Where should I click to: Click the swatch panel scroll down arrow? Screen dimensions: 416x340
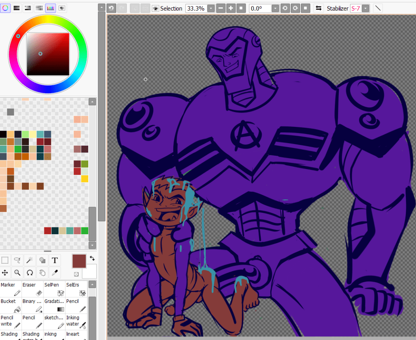click(x=92, y=245)
